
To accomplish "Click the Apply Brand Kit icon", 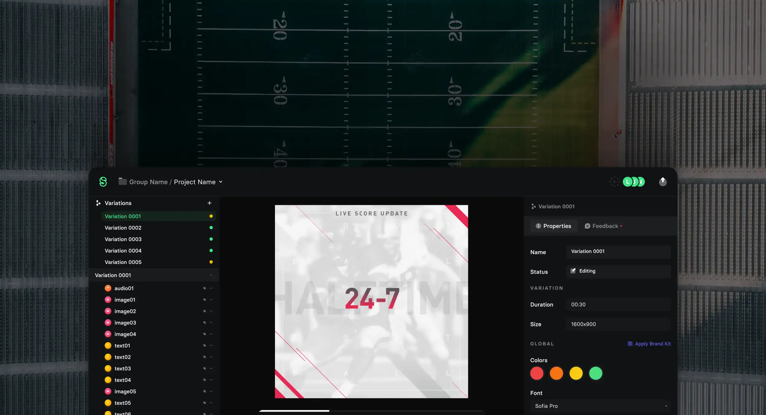I will pyautogui.click(x=630, y=344).
